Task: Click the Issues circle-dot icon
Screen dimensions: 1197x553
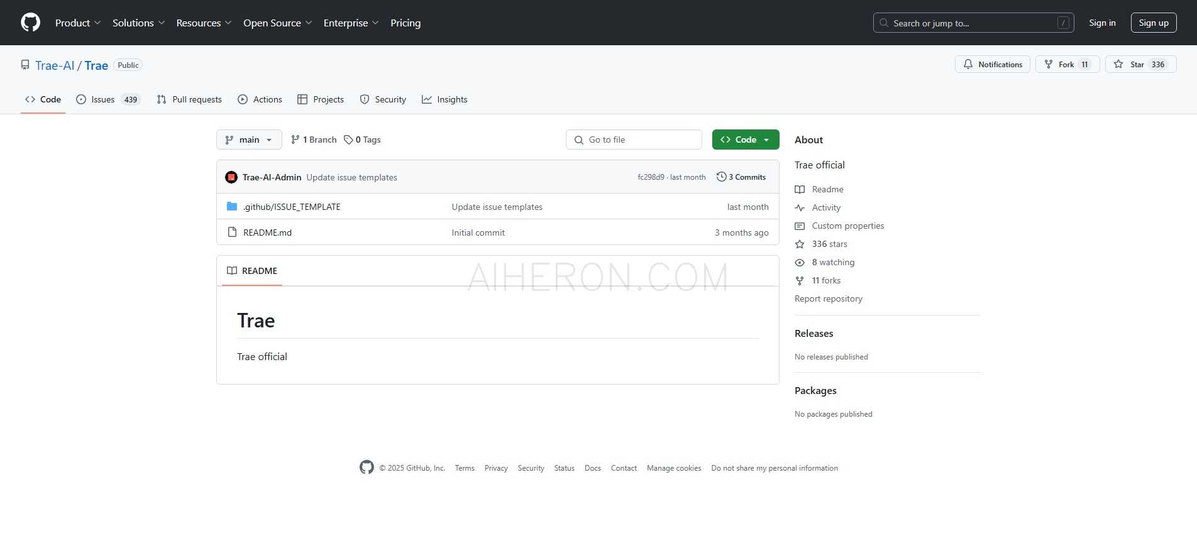Action: [x=81, y=99]
